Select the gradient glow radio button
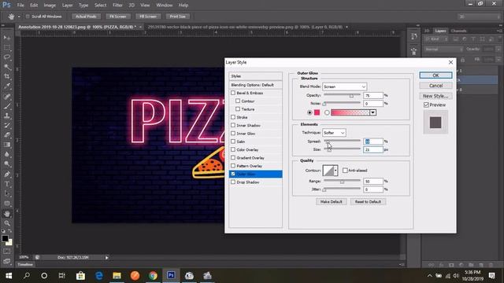The image size is (504, 283). 327,112
